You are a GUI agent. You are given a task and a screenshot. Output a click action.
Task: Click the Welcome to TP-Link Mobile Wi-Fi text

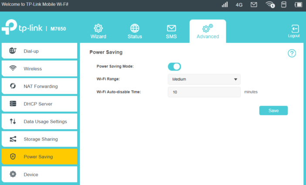tap(35, 4)
